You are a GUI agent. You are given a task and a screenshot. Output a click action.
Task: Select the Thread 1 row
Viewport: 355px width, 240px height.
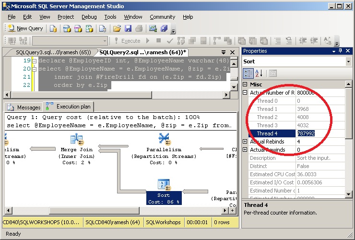296,109
